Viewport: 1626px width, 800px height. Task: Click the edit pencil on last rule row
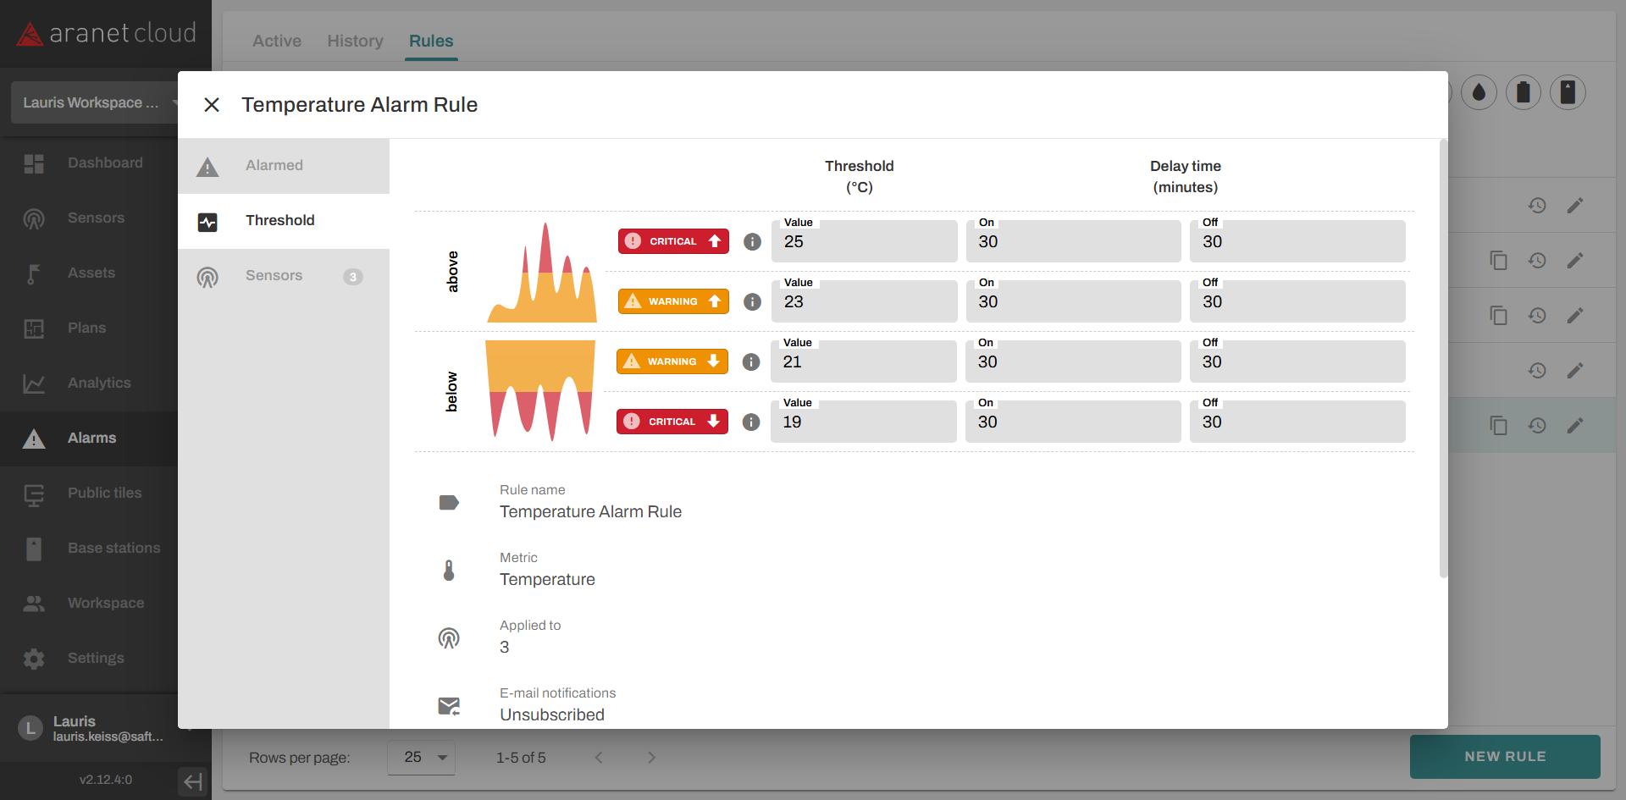click(x=1574, y=425)
